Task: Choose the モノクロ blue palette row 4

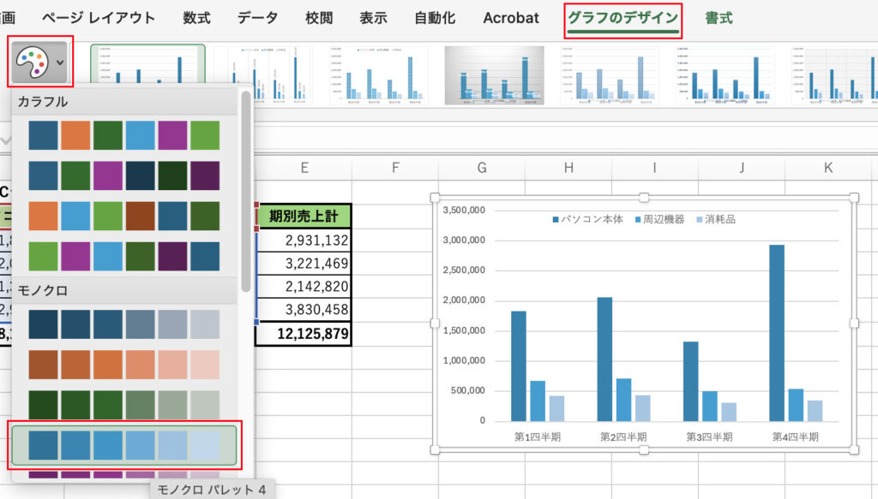Action: point(123,445)
